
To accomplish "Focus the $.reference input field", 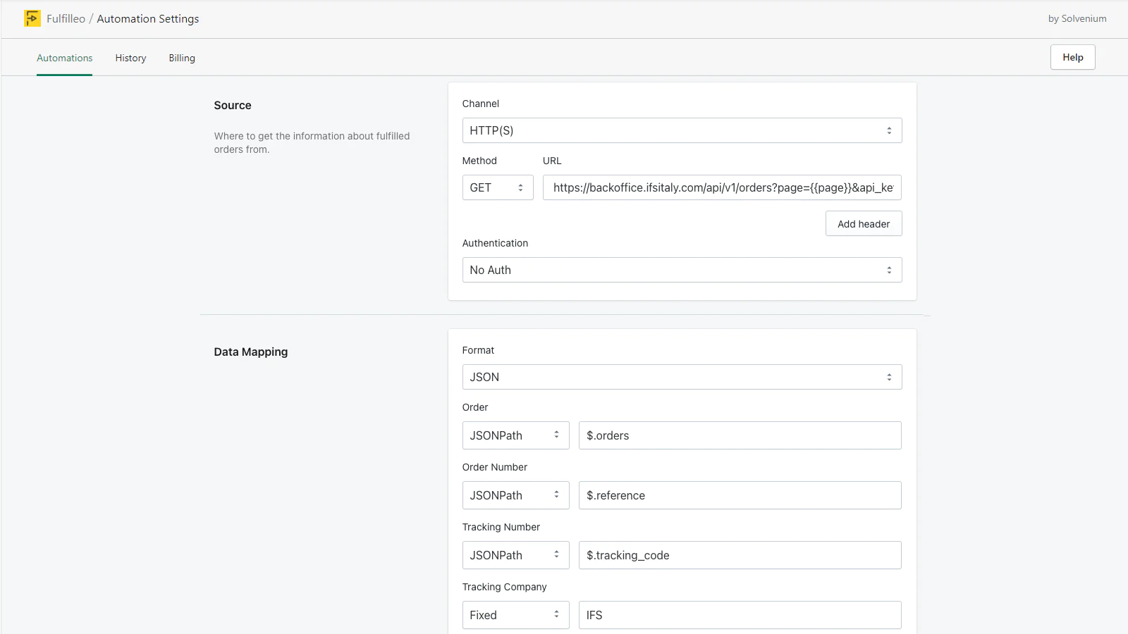I will tap(740, 495).
